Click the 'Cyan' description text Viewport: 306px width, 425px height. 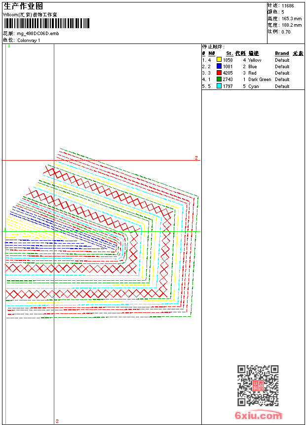(254, 86)
